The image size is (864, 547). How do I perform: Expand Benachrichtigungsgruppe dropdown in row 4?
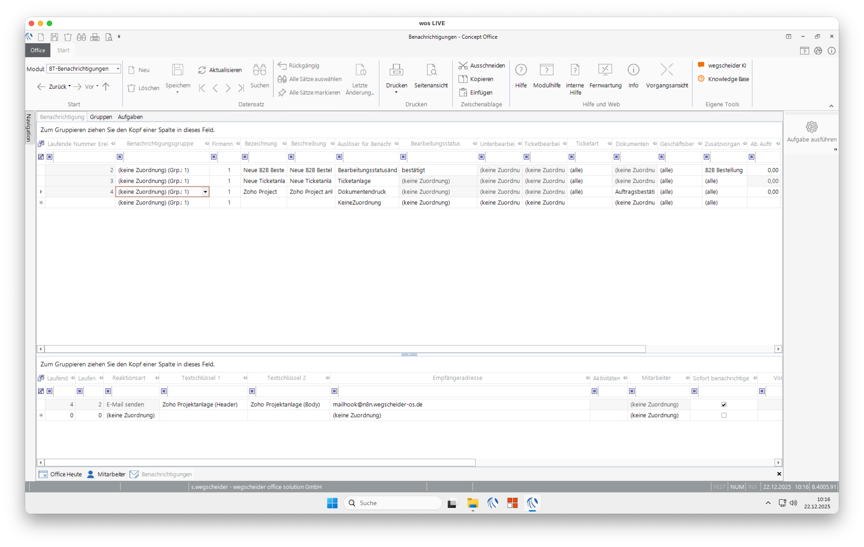(205, 192)
